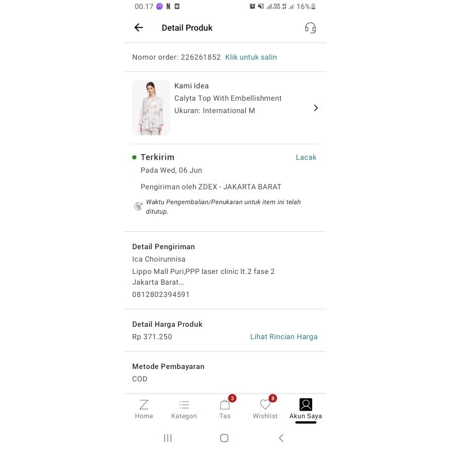Open the Akun Saya profile icon
The width and height of the screenshot is (450, 450).
point(305,404)
